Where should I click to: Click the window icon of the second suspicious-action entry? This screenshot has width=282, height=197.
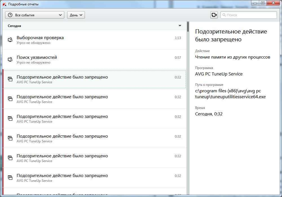[x=10, y=99]
